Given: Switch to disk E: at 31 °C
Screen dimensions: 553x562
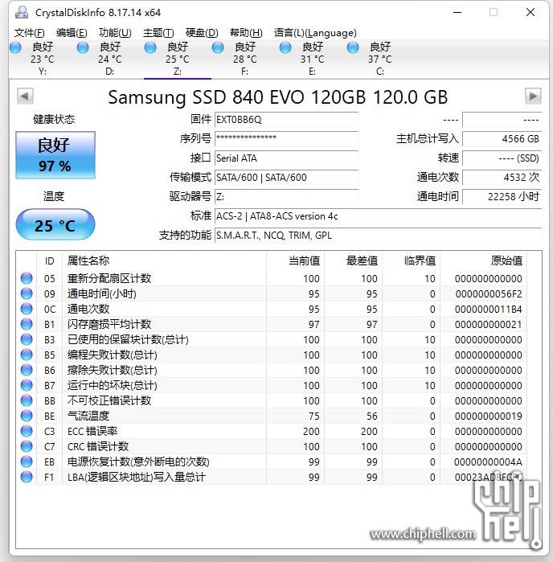Looking at the screenshot, I should tap(312, 59).
